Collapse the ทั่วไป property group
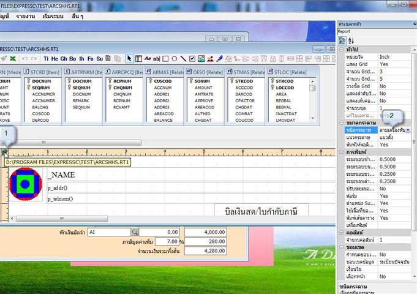The width and height of the screenshot is (417, 294). [x=341, y=50]
